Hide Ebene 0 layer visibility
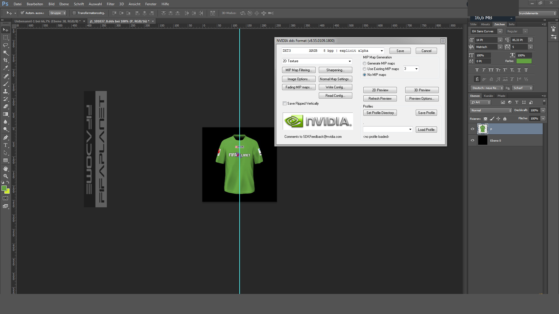Image resolution: width=559 pixels, height=314 pixels. tap(473, 140)
